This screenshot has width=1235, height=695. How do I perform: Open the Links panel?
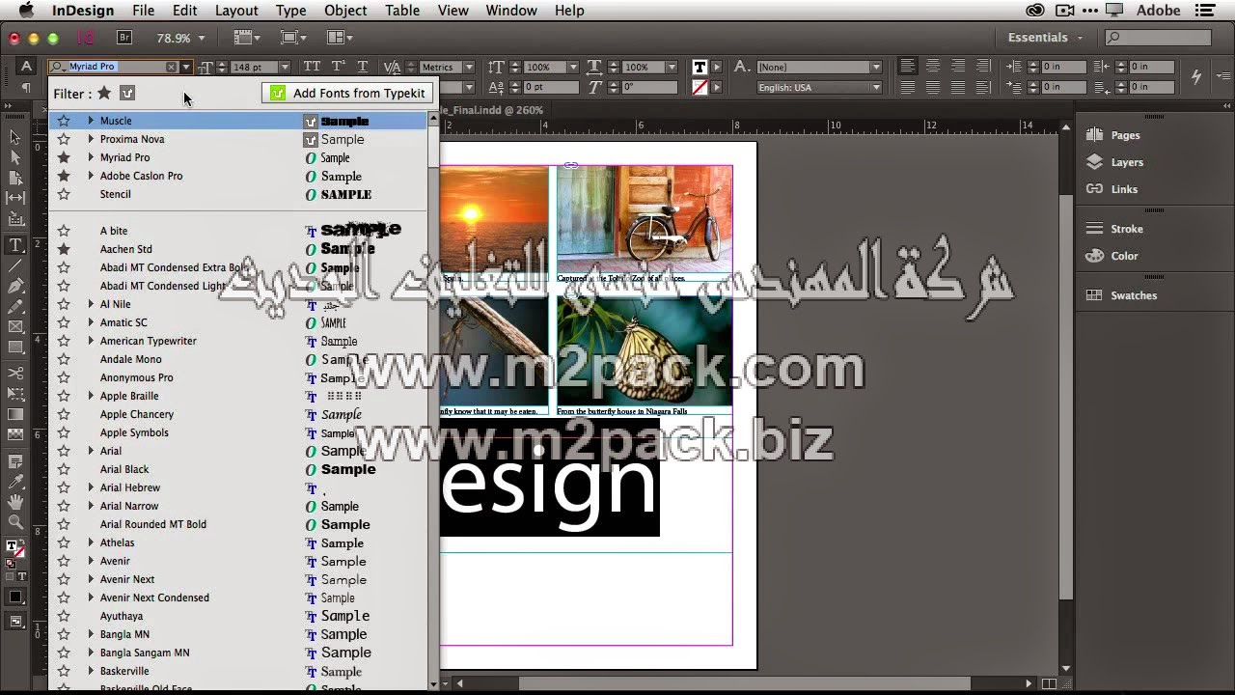(x=1124, y=189)
